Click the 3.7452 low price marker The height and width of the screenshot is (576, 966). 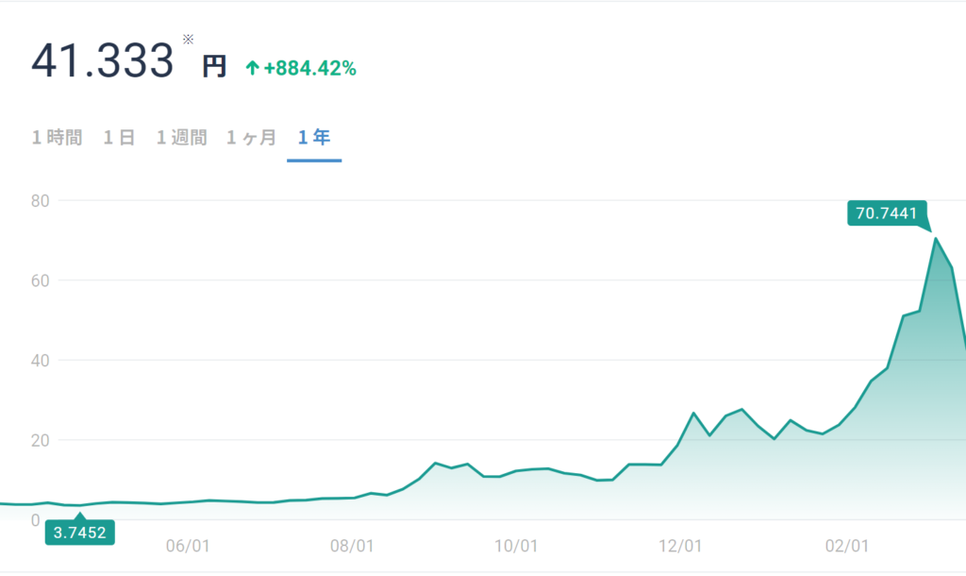[x=79, y=533]
